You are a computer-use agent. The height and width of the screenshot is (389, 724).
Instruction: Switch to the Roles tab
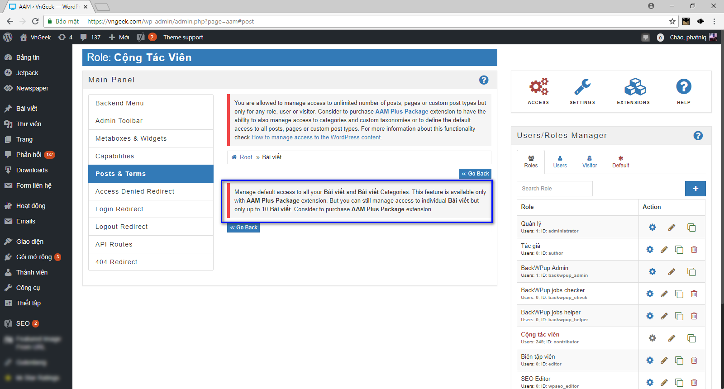pos(531,162)
